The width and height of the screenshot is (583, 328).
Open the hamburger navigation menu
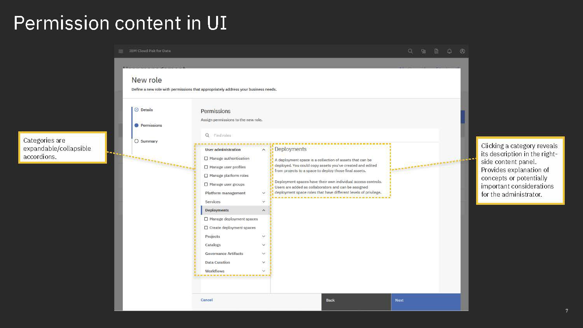point(121,51)
